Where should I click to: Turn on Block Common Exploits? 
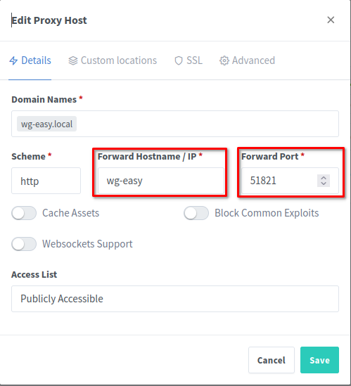(196, 213)
